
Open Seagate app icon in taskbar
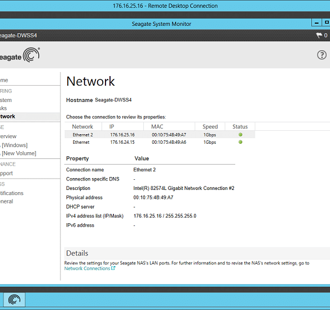[x=14, y=299]
